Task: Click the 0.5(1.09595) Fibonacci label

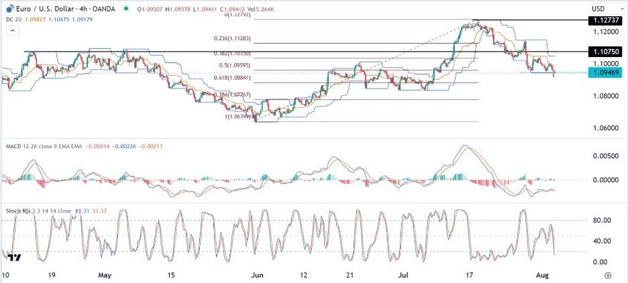Action: tap(236, 64)
